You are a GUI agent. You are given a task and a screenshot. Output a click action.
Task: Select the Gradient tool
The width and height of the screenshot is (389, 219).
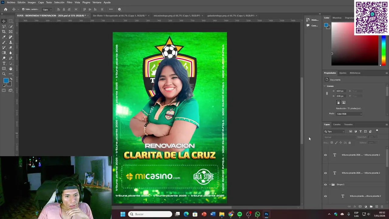pyautogui.click(x=4, y=53)
